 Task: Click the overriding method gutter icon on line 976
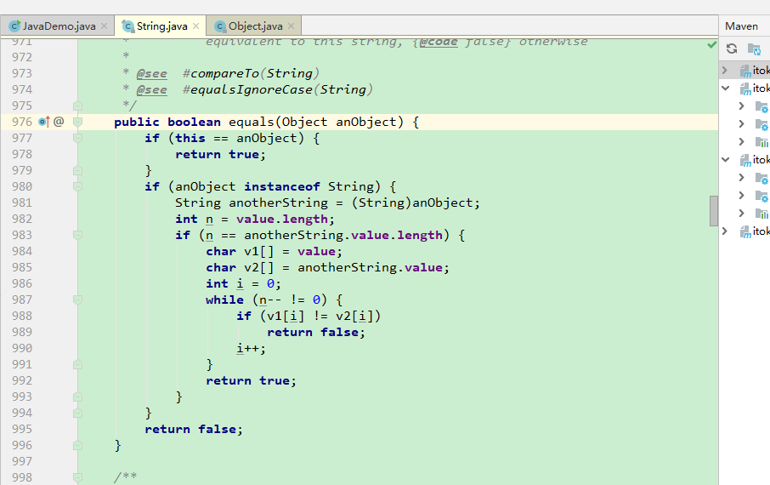(x=43, y=122)
